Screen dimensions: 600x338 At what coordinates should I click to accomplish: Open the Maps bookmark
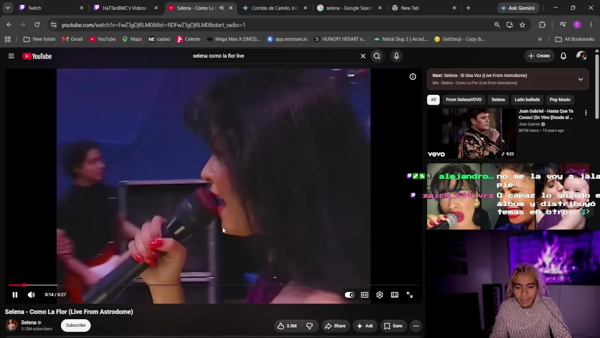pos(132,39)
